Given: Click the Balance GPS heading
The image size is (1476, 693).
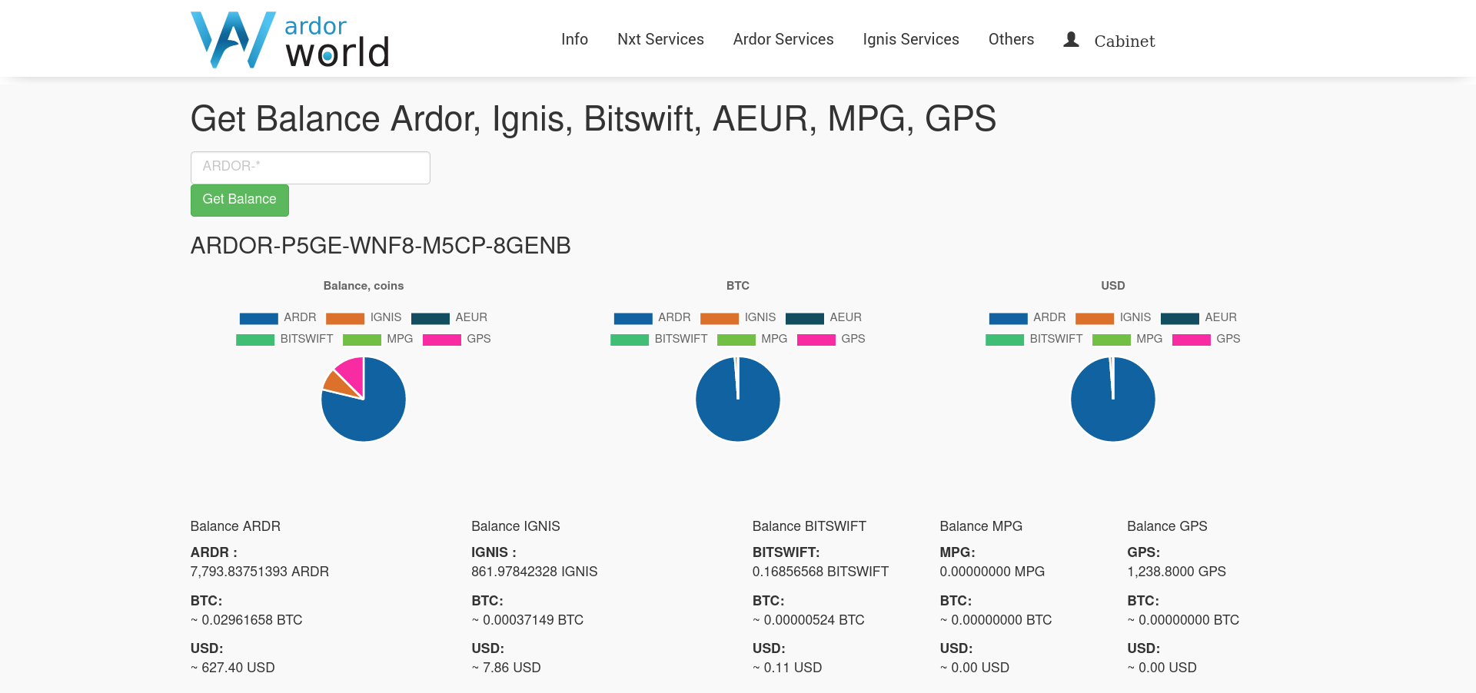Looking at the screenshot, I should click(1167, 526).
